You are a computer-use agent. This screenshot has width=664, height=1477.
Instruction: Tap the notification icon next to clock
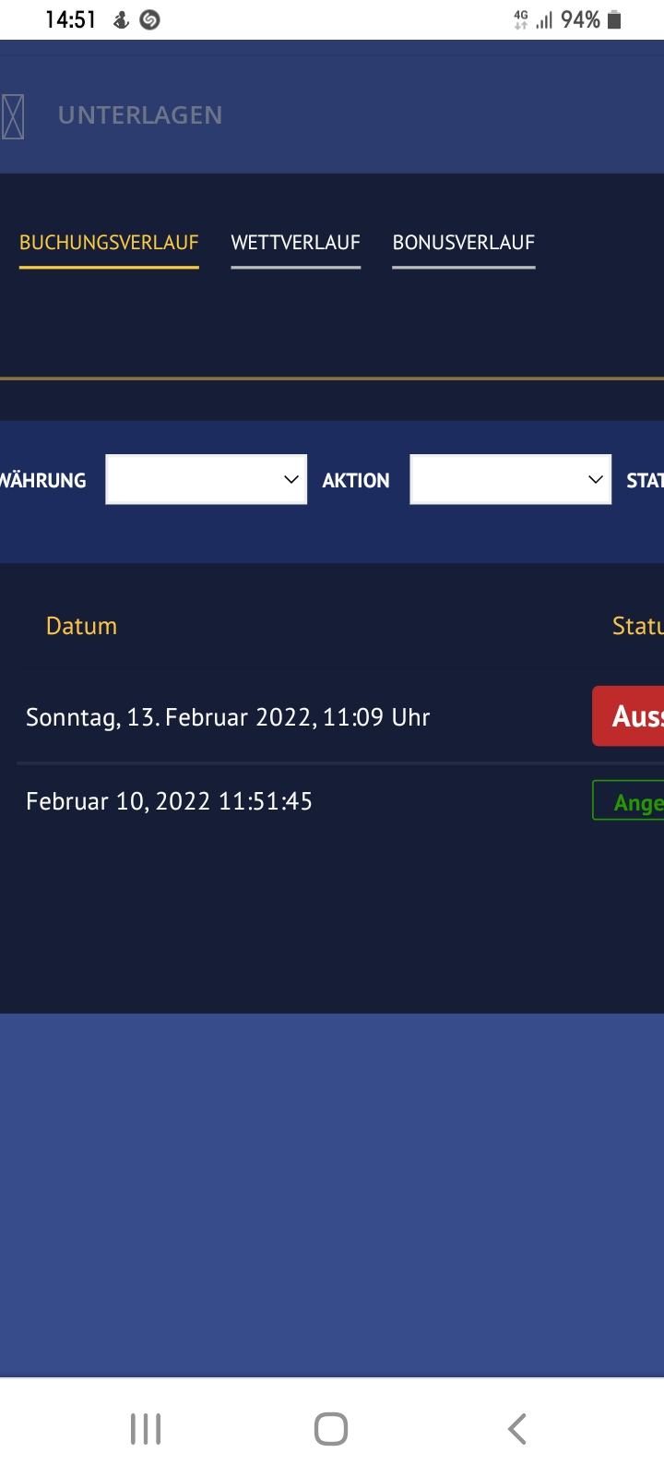[x=121, y=19]
